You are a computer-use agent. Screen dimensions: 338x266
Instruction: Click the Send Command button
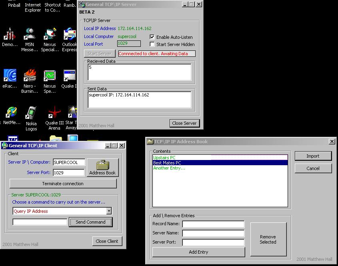pos(90,222)
